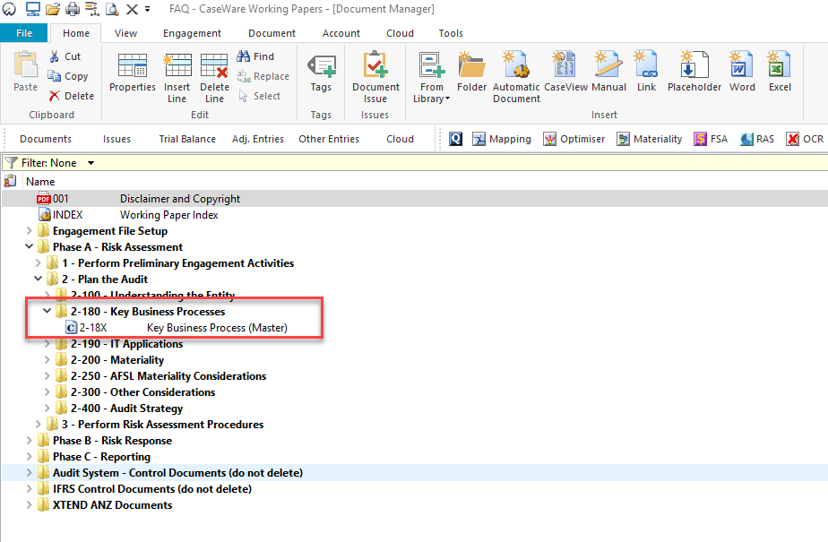Switch to the Document ribbon tab
This screenshot has height=542, width=828.
tap(272, 33)
